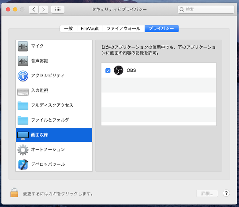Select 入力監視 in the privacy list
This screenshot has width=239, height=207.
pos(54,91)
